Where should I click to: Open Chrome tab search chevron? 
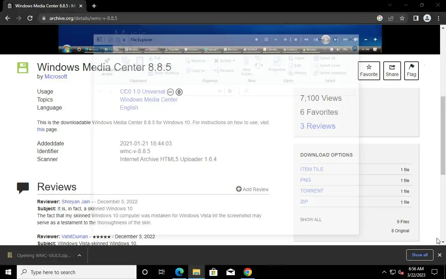[390, 5]
